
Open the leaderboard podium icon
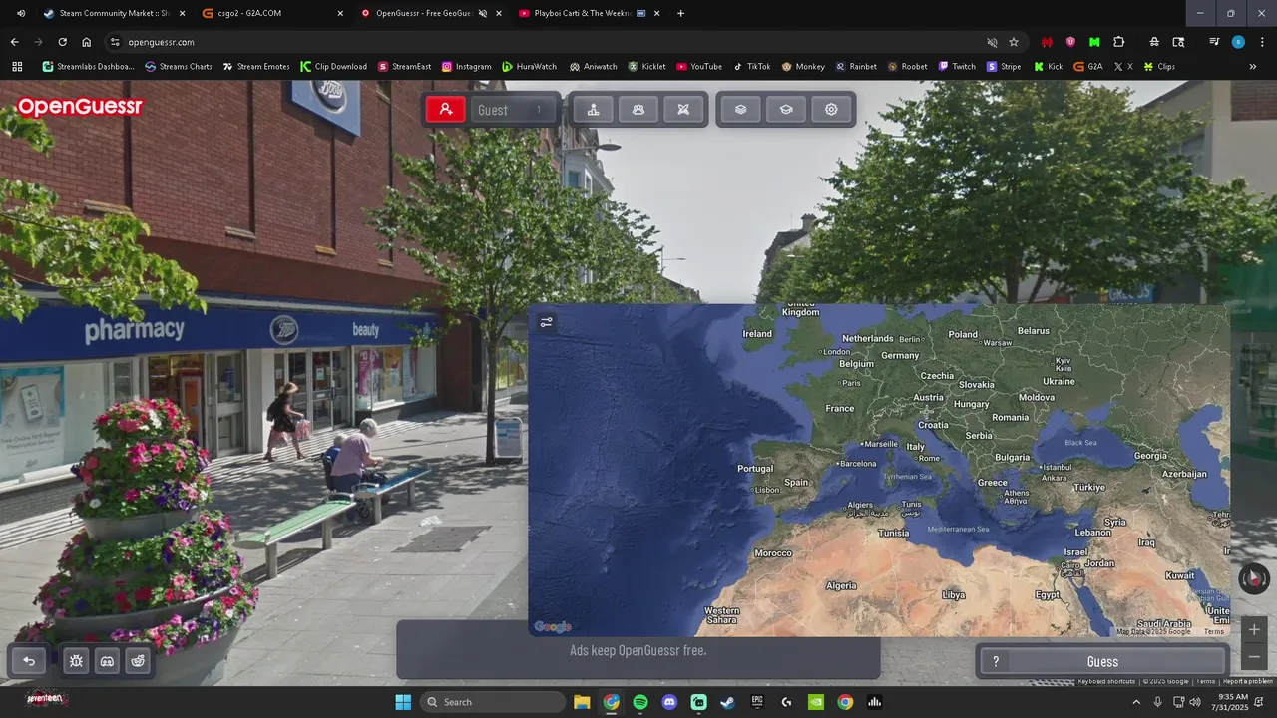coord(594,110)
